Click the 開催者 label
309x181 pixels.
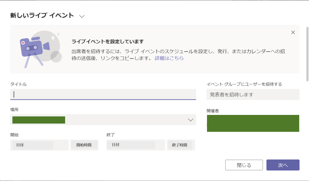point(213,111)
